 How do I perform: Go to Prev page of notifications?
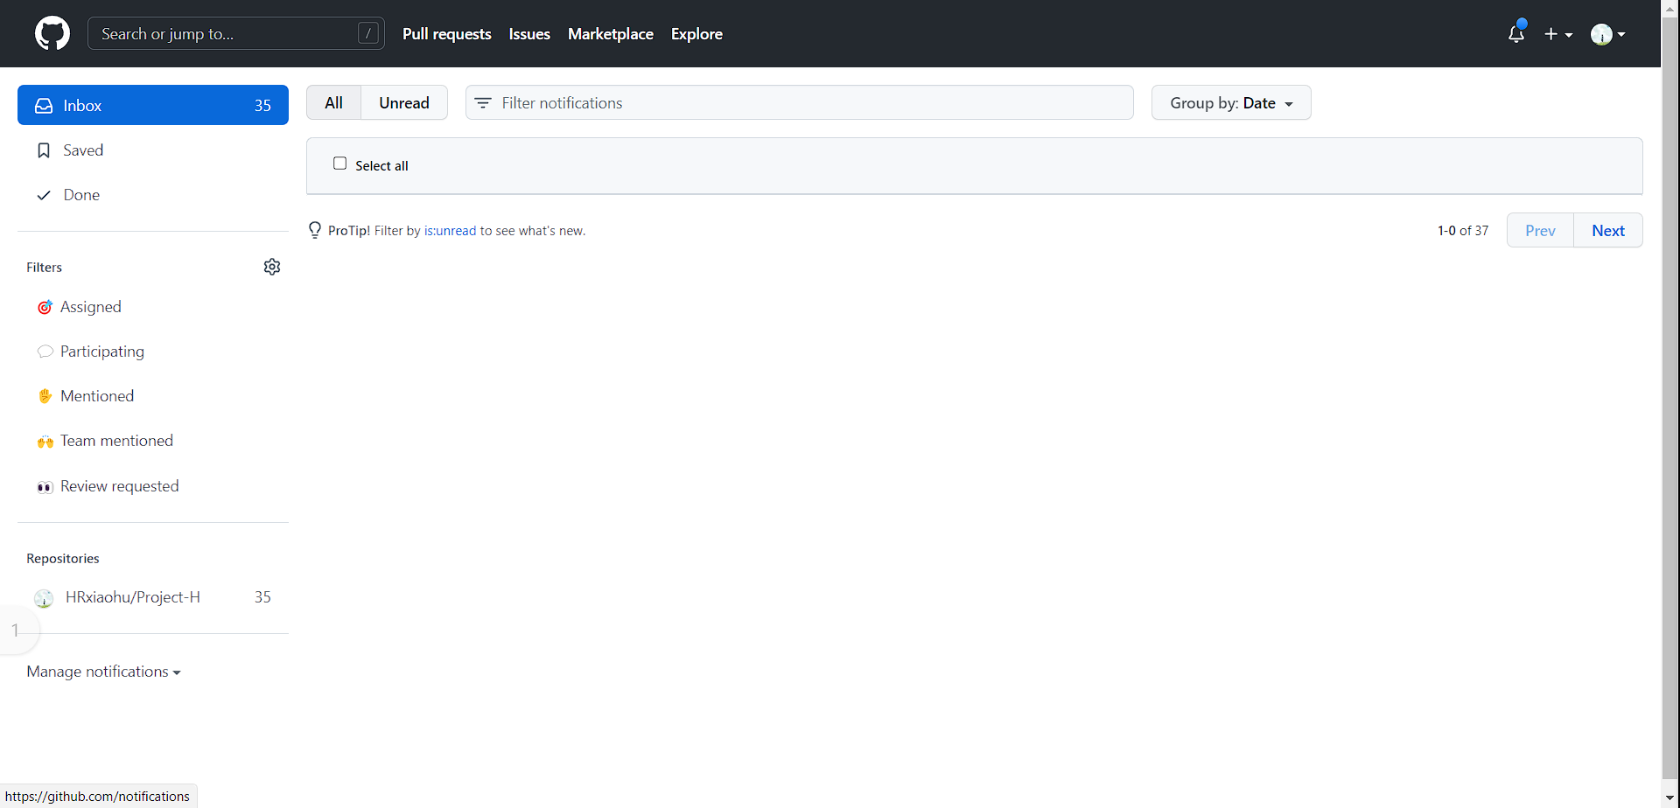coord(1540,230)
